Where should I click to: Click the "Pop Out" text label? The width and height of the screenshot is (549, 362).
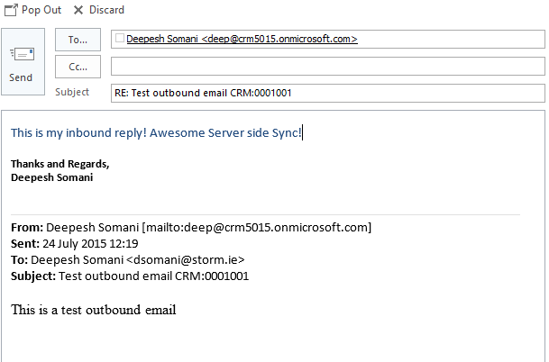point(41,10)
